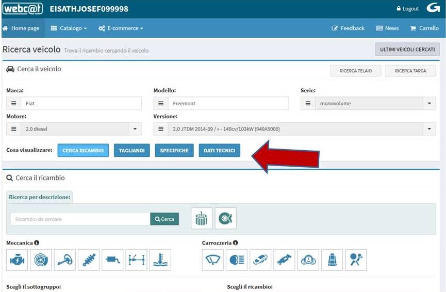Open the Motore list menu icon
The width and height of the screenshot is (446, 292).
pos(13,129)
